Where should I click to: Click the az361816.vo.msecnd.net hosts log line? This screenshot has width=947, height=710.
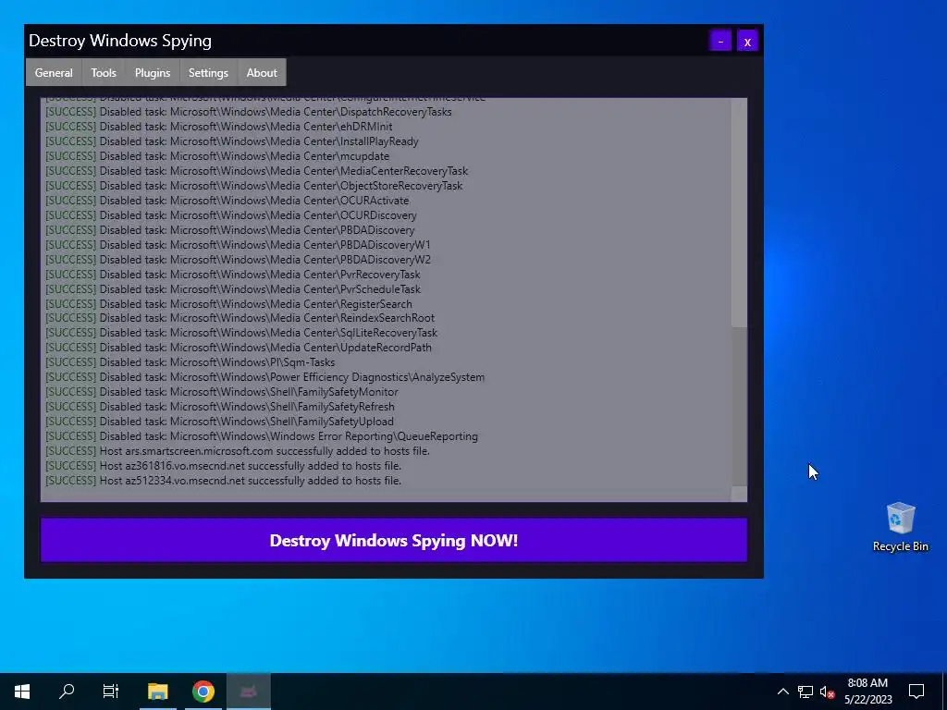click(x=224, y=466)
